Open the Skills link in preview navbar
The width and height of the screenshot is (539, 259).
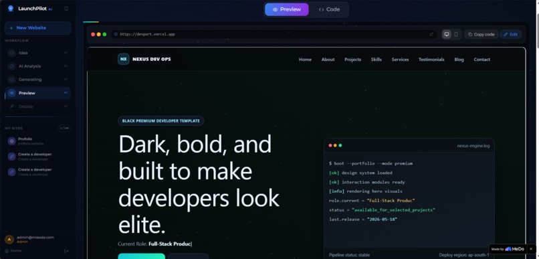(376, 60)
